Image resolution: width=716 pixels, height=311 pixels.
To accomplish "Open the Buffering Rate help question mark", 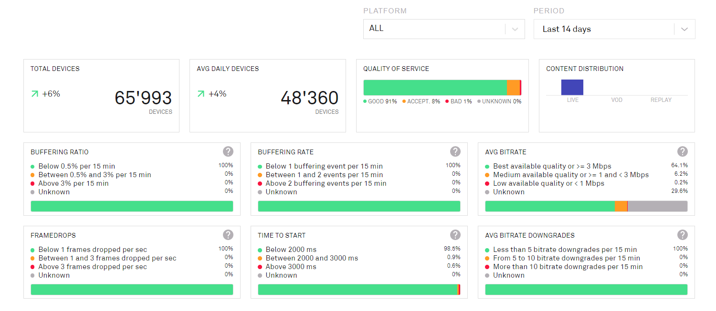I will click(455, 151).
